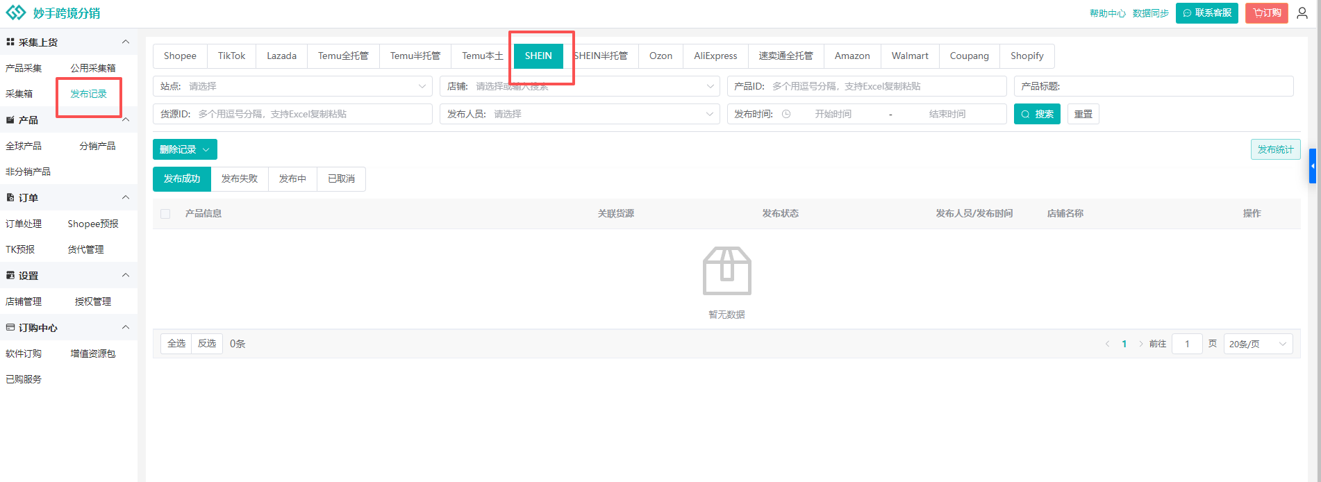Click 全选 to select all records

(176, 344)
